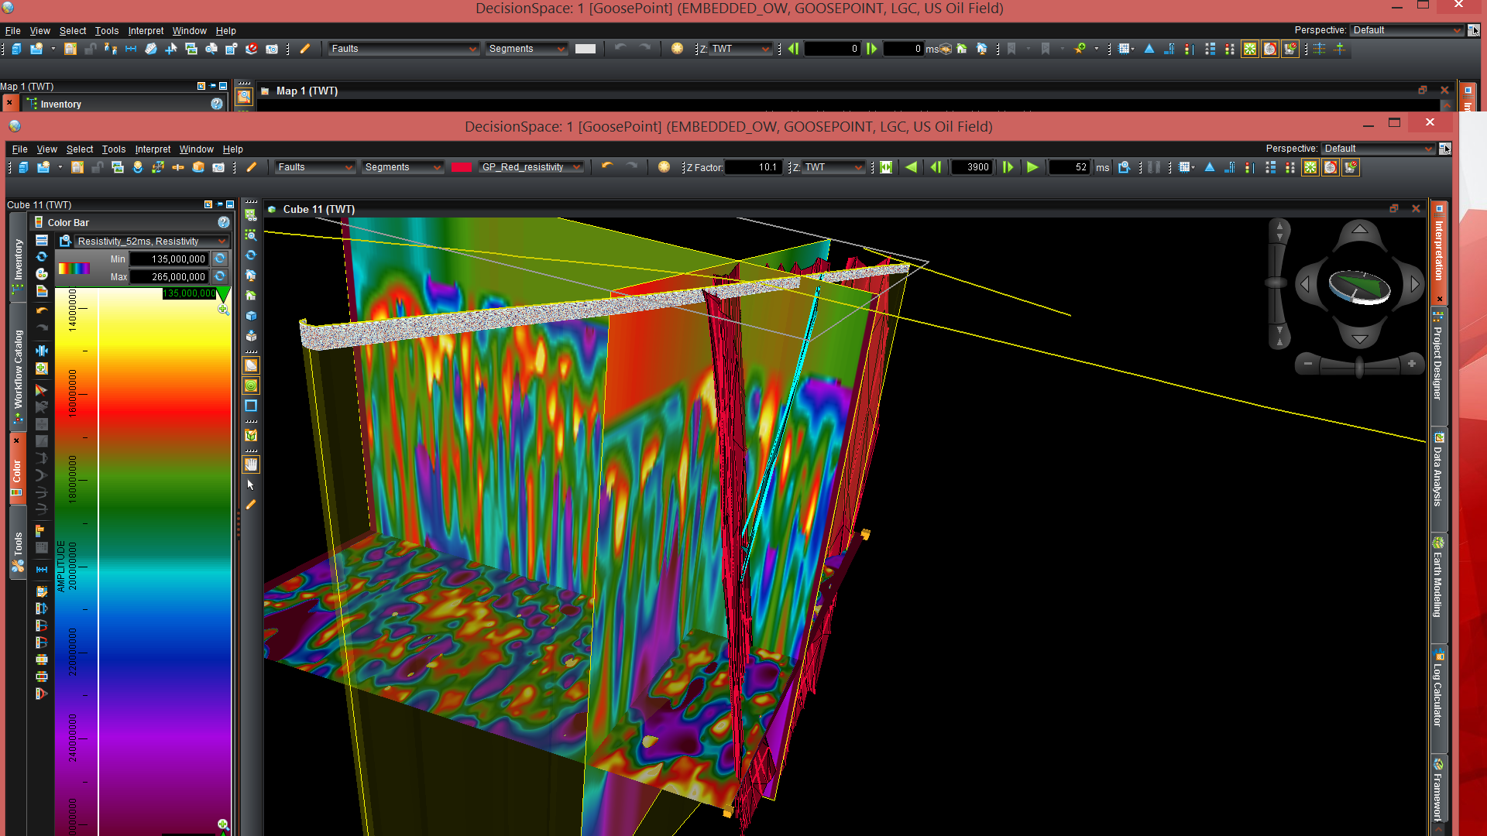The image size is (1487, 836).
Task: Click the horizontal lines icon atop Color Bar sidebar
Action: click(x=42, y=241)
